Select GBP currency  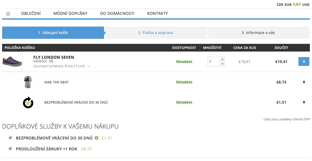297,4
